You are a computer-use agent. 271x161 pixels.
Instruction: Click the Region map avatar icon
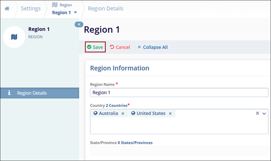[14, 37]
